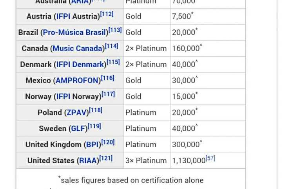Open reference 116 next to AMPROFON
The height and width of the screenshot is (189, 292).
pyautogui.click(x=108, y=78)
